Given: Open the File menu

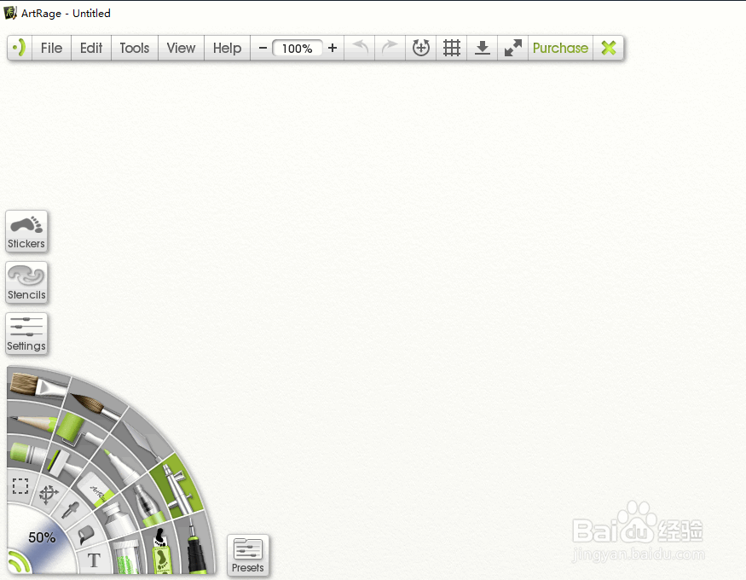Looking at the screenshot, I should tap(51, 48).
